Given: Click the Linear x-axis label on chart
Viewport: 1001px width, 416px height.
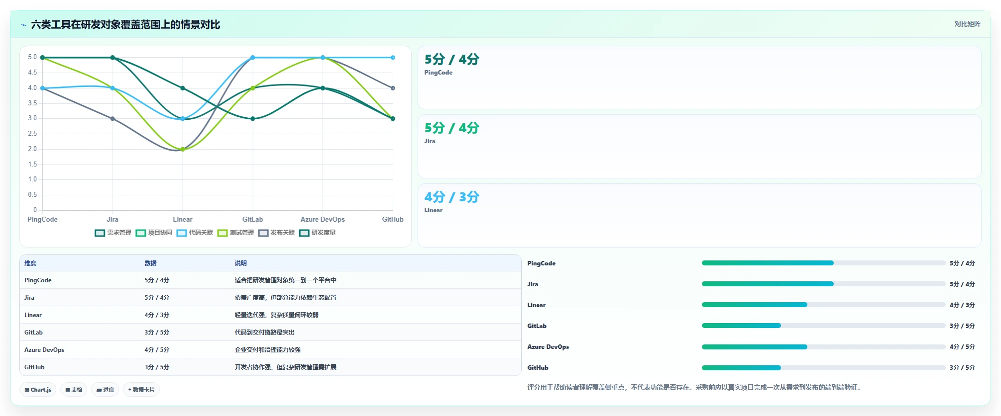Looking at the screenshot, I should pyautogui.click(x=183, y=219).
